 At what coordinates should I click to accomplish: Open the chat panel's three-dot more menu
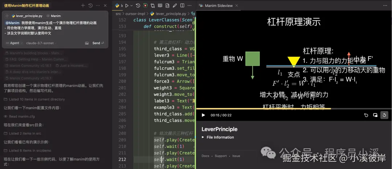(x=98, y=5)
